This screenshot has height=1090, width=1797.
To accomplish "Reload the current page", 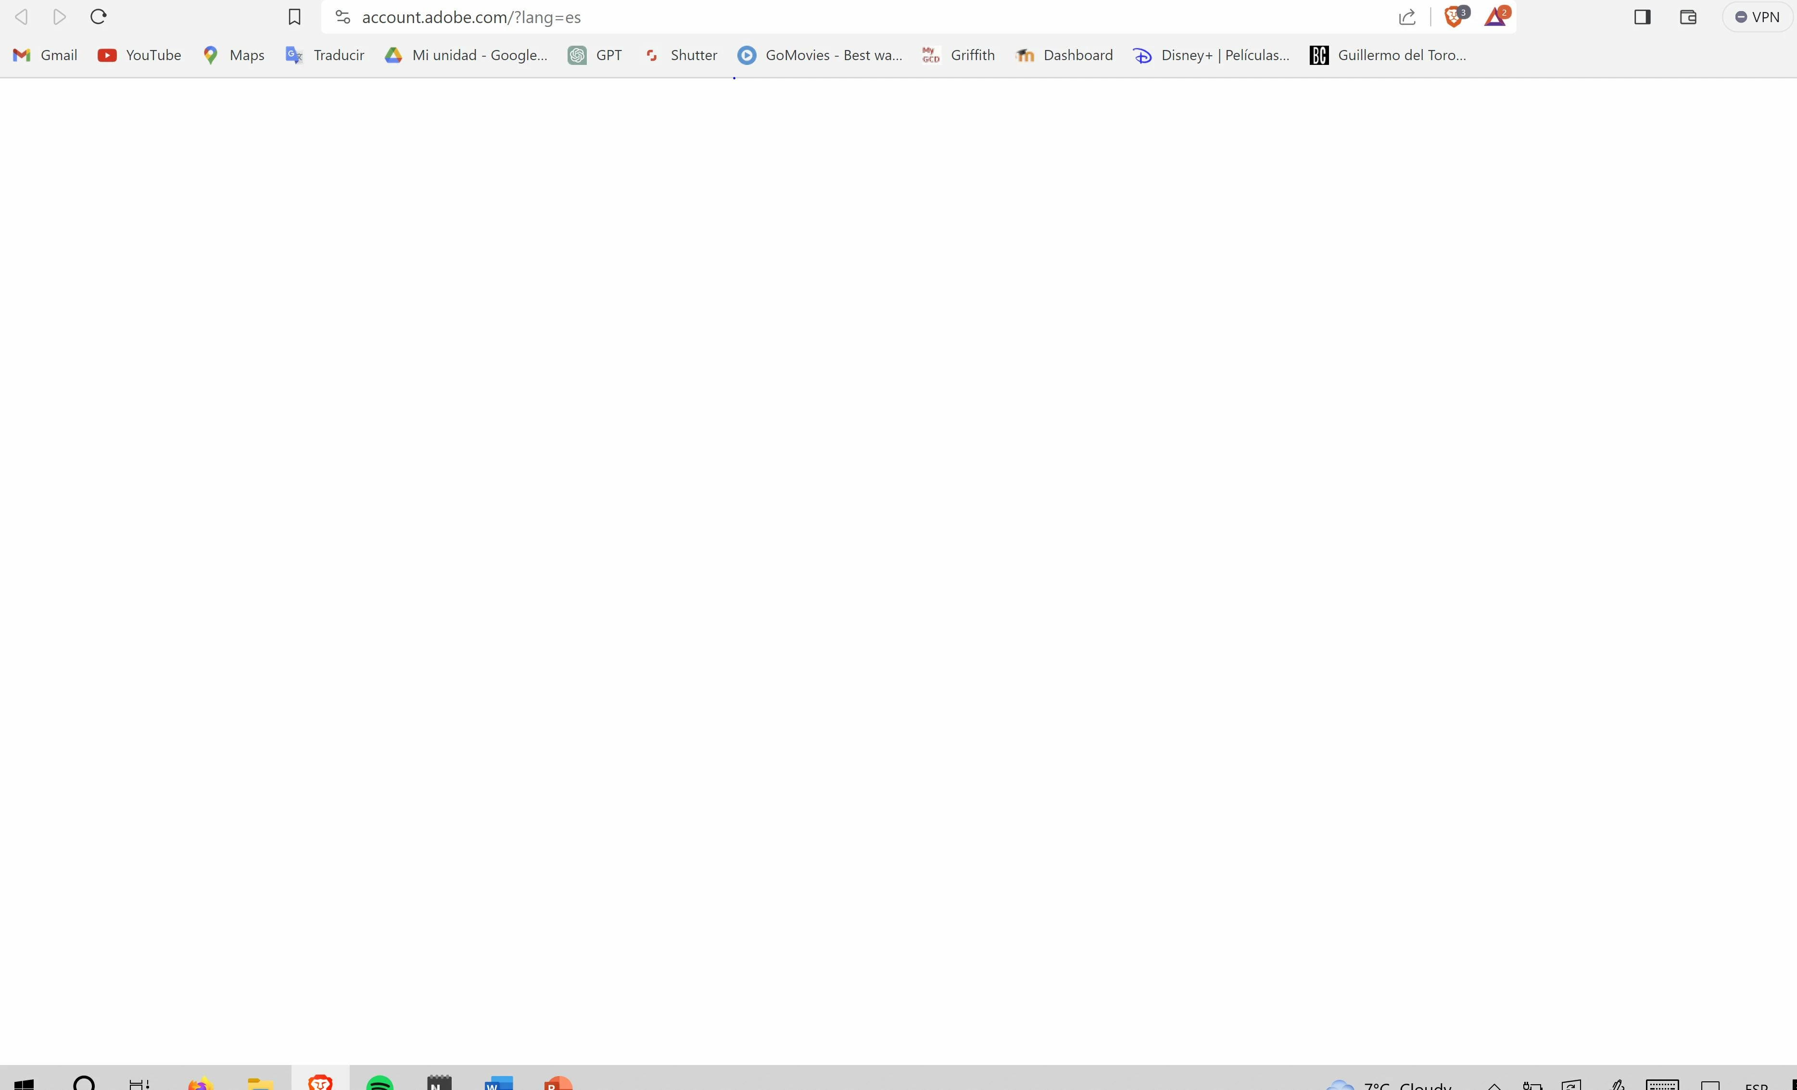I will tap(99, 17).
